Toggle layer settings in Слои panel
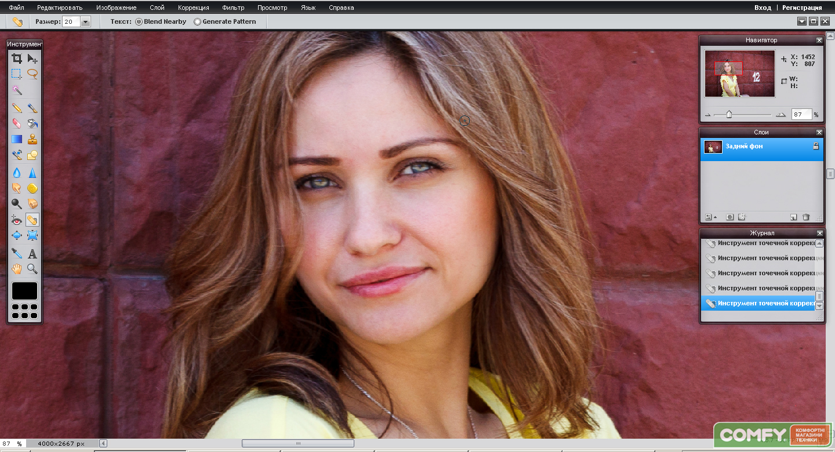The width and height of the screenshot is (835, 452). (x=710, y=217)
